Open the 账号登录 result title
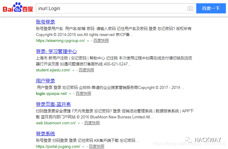228x149 pixels. point(45,22)
